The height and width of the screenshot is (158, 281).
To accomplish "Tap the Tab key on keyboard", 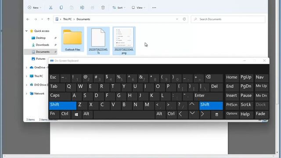I will (57, 87).
